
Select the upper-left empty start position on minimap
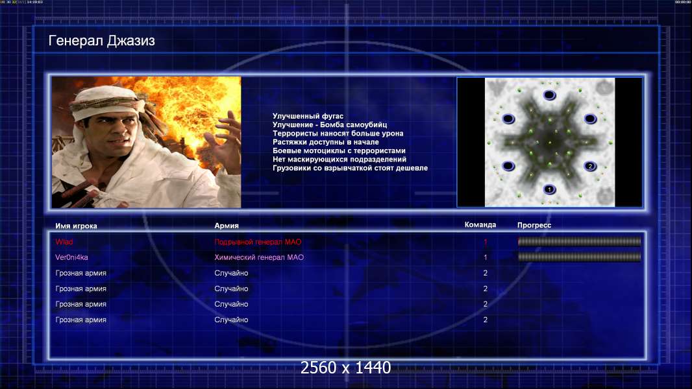pyautogui.click(x=508, y=119)
